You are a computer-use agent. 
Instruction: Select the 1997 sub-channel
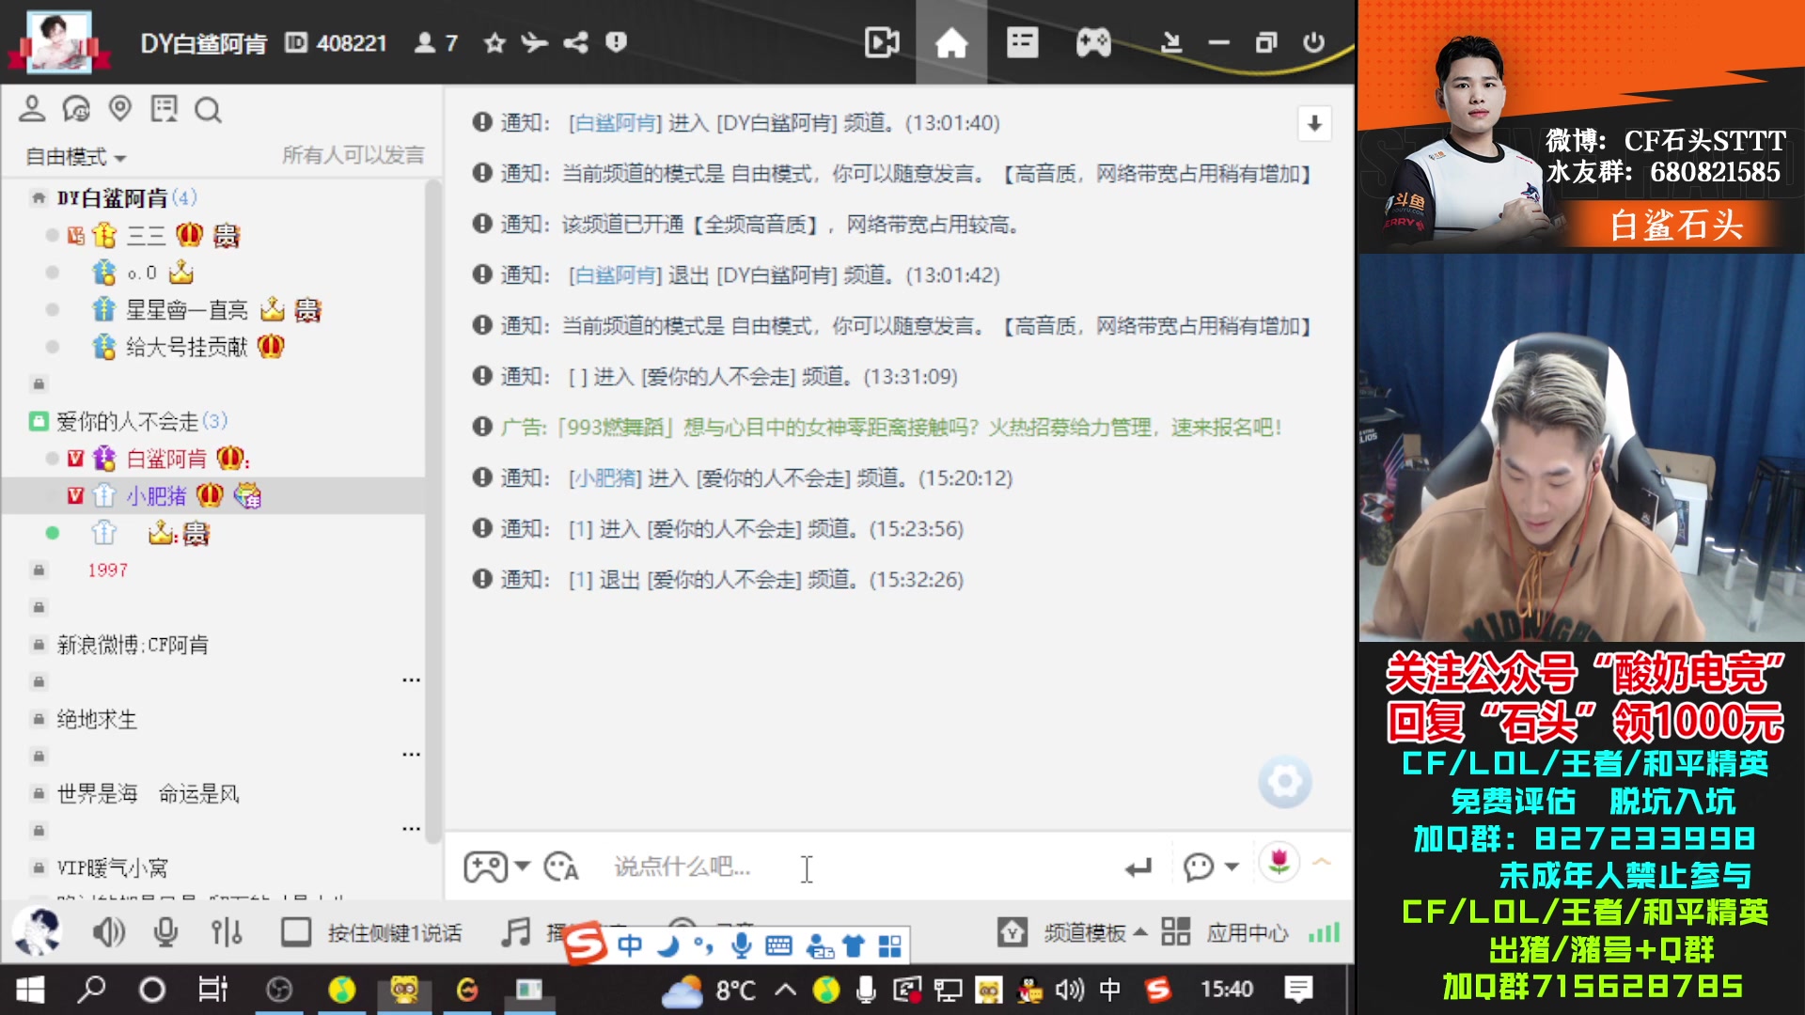[x=107, y=570]
